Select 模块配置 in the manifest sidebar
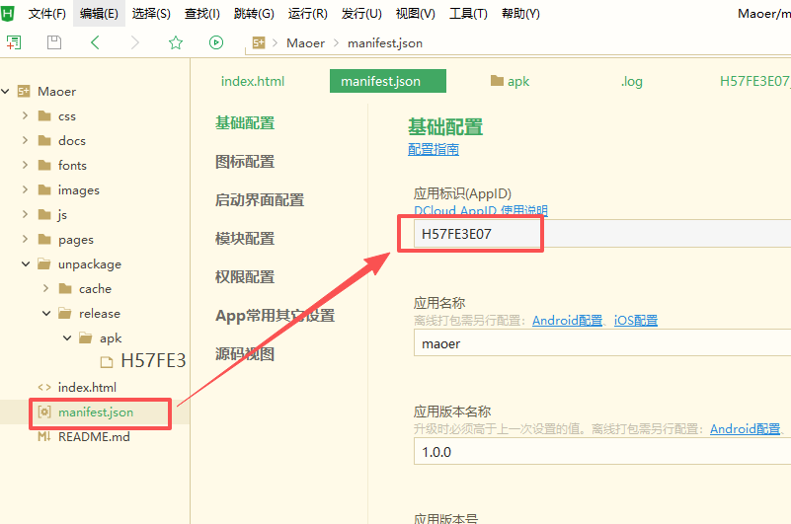 245,239
